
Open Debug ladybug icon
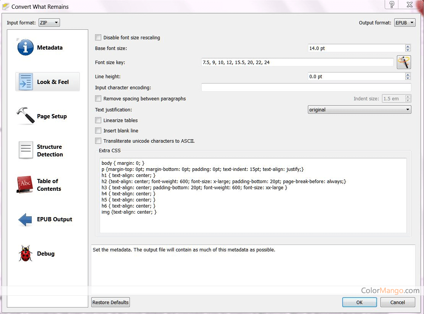[25, 254]
